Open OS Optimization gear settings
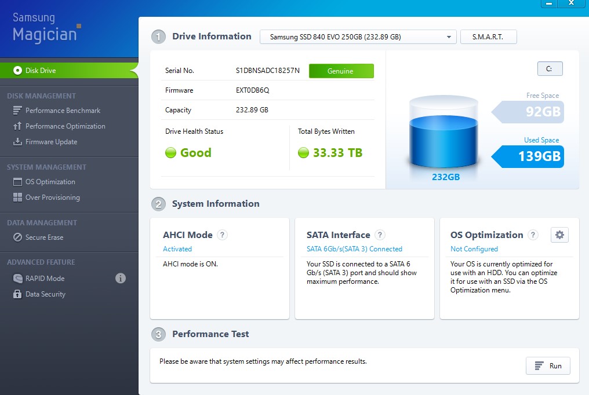The width and height of the screenshot is (589, 395). 559,235
